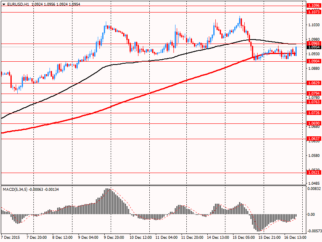Click the 9 Dec 20:00 time axis label
The width and height of the screenshot is (322, 242).
pyautogui.click(x=114, y=238)
